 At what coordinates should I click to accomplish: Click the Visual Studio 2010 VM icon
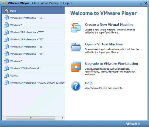coord(6,82)
